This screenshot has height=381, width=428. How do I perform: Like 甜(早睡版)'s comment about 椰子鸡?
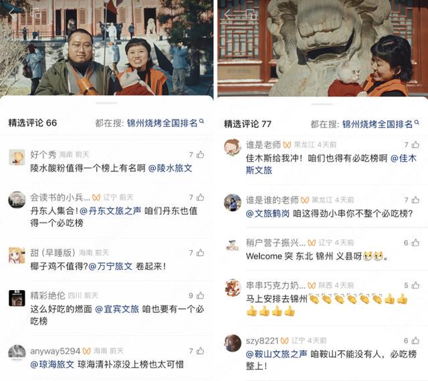[x=201, y=253]
